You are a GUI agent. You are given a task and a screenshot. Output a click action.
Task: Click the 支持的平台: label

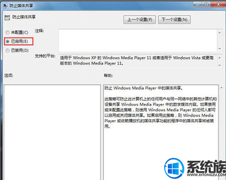pos(45,56)
